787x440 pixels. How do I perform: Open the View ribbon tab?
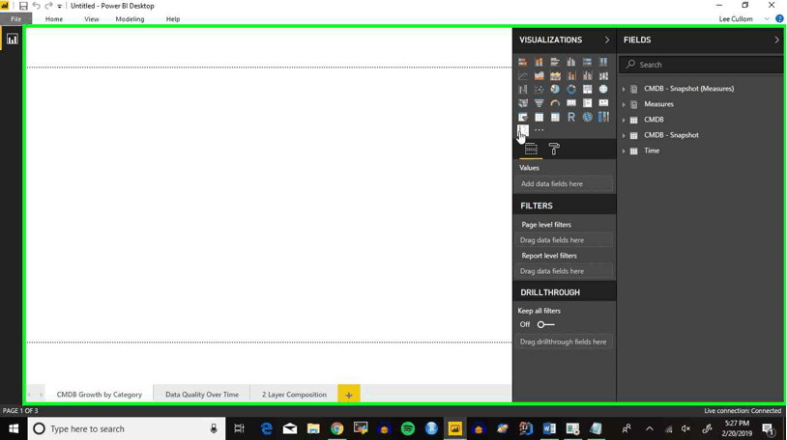[91, 19]
